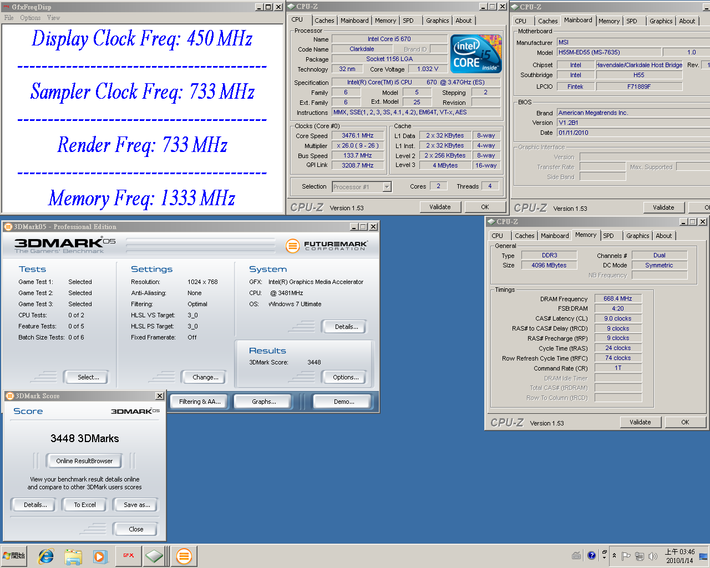Click the Intel Core i5 670 name field
The height and width of the screenshot is (568, 710).
(x=389, y=39)
